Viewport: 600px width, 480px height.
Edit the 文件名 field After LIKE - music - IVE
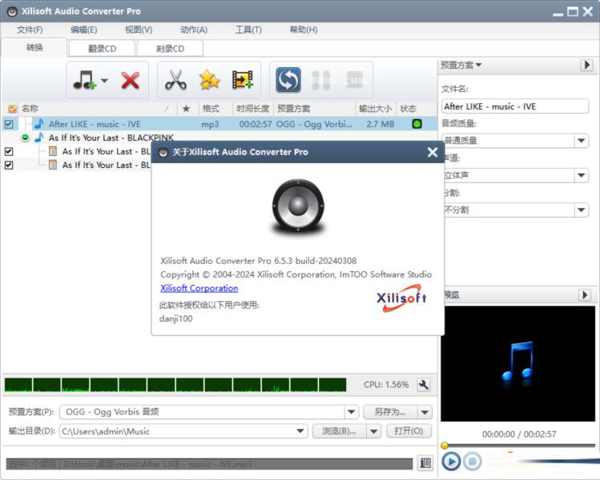click(514, 106)
